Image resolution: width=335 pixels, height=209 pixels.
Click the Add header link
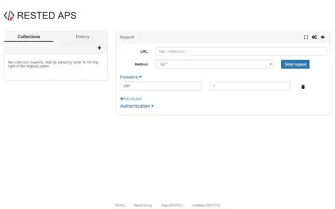click(131, 99)
